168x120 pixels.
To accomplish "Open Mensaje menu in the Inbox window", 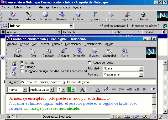I will click(44, 7).
